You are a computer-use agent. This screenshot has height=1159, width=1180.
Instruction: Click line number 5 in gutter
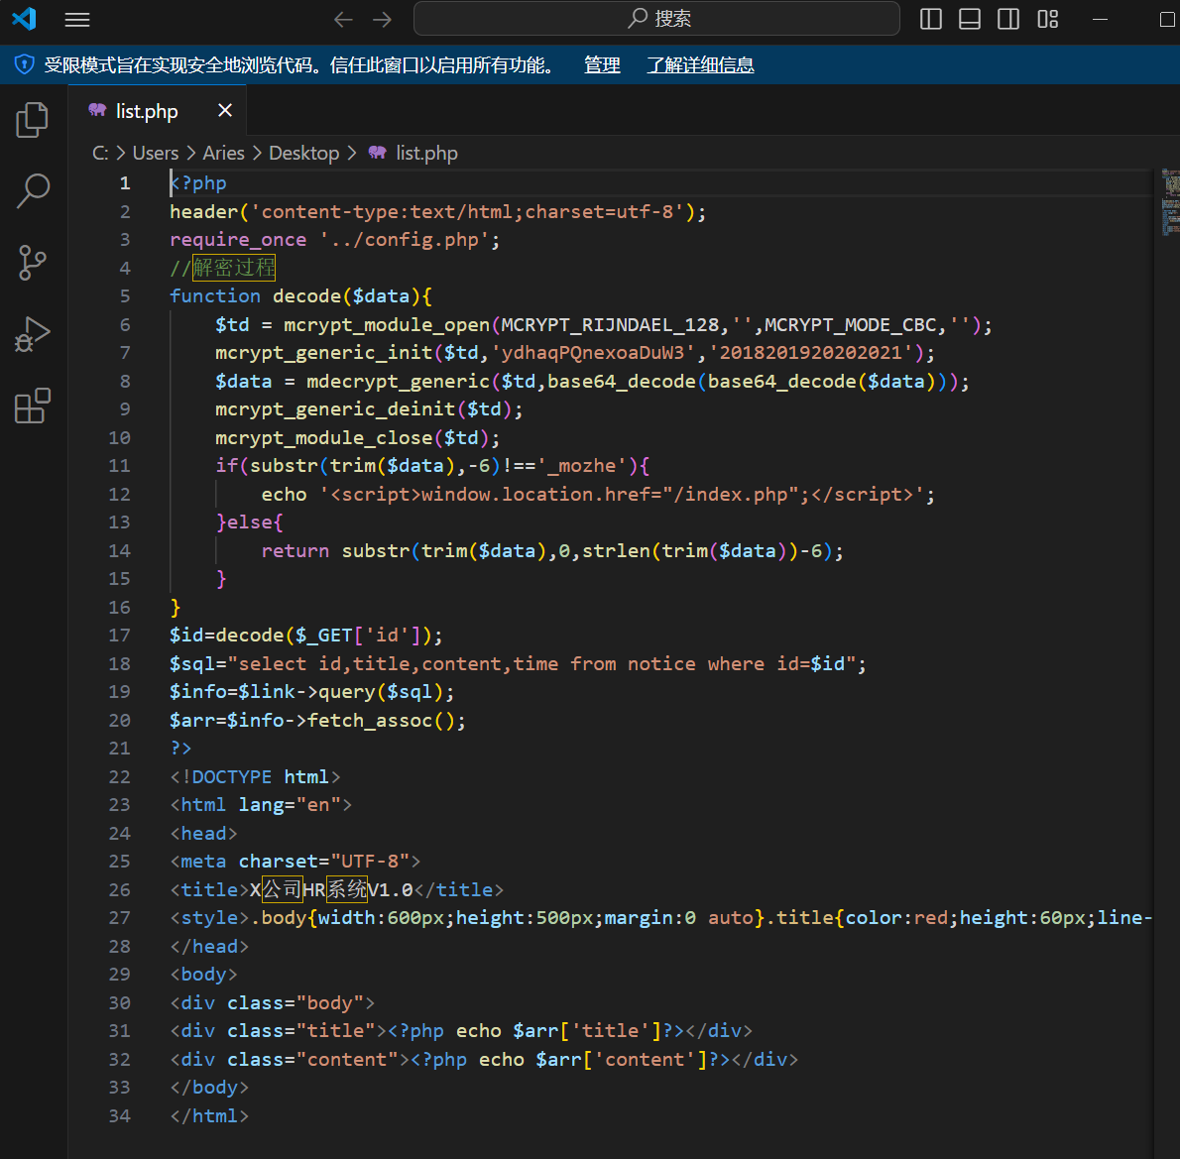[125, 296]
